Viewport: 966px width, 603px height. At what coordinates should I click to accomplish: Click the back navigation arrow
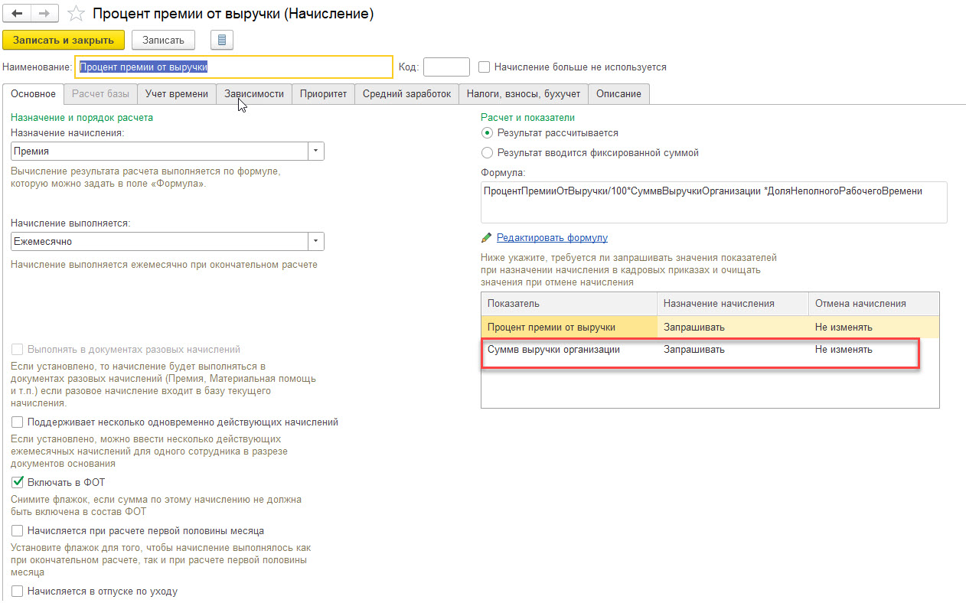pyautogui.click(x=17, y=14)
